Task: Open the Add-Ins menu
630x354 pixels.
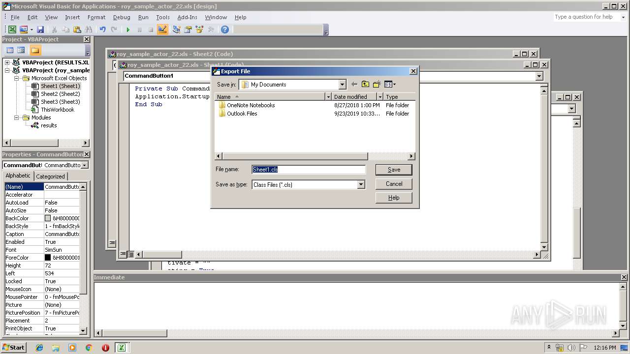Action: [187, 17]
